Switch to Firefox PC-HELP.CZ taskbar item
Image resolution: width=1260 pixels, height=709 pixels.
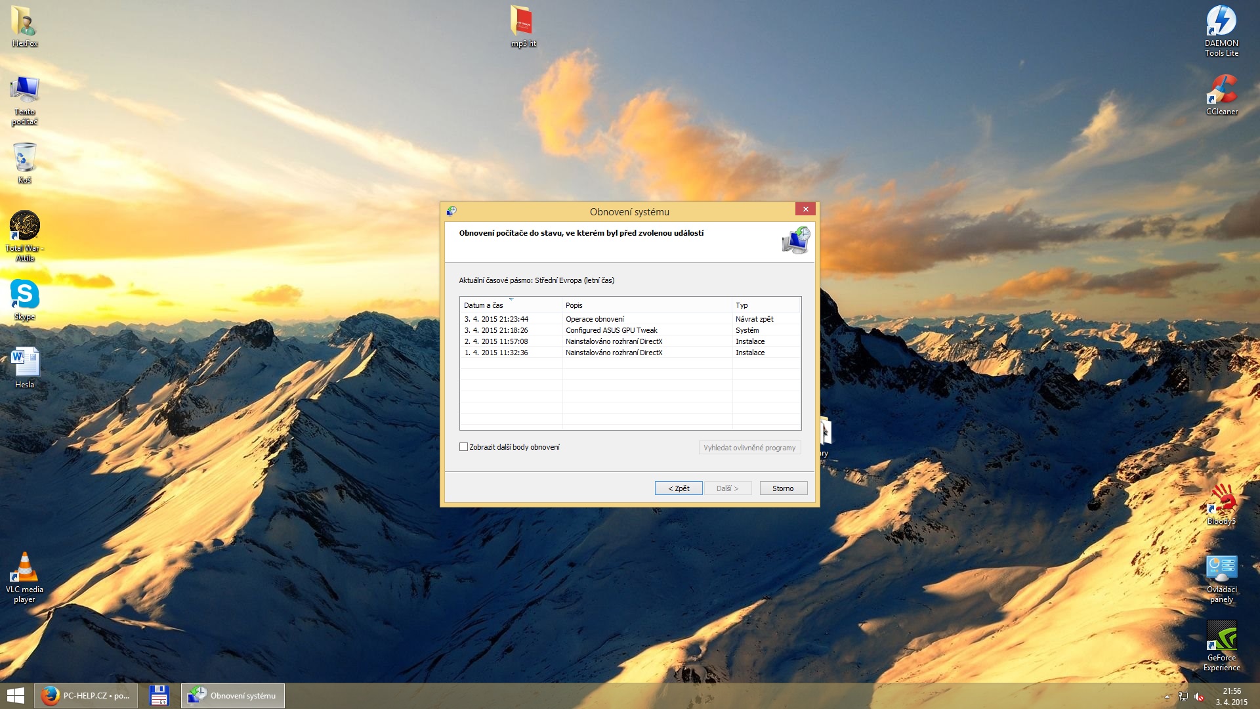86,696
